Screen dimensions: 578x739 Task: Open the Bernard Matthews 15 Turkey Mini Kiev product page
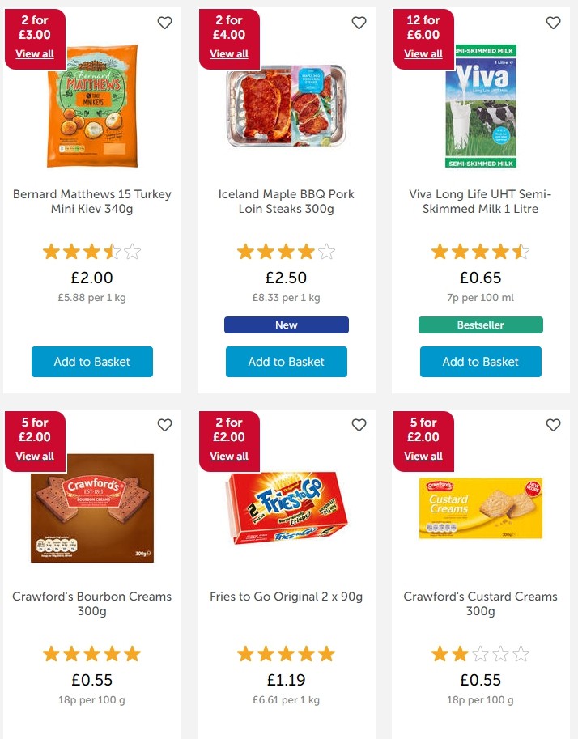(x=92, y=202)
